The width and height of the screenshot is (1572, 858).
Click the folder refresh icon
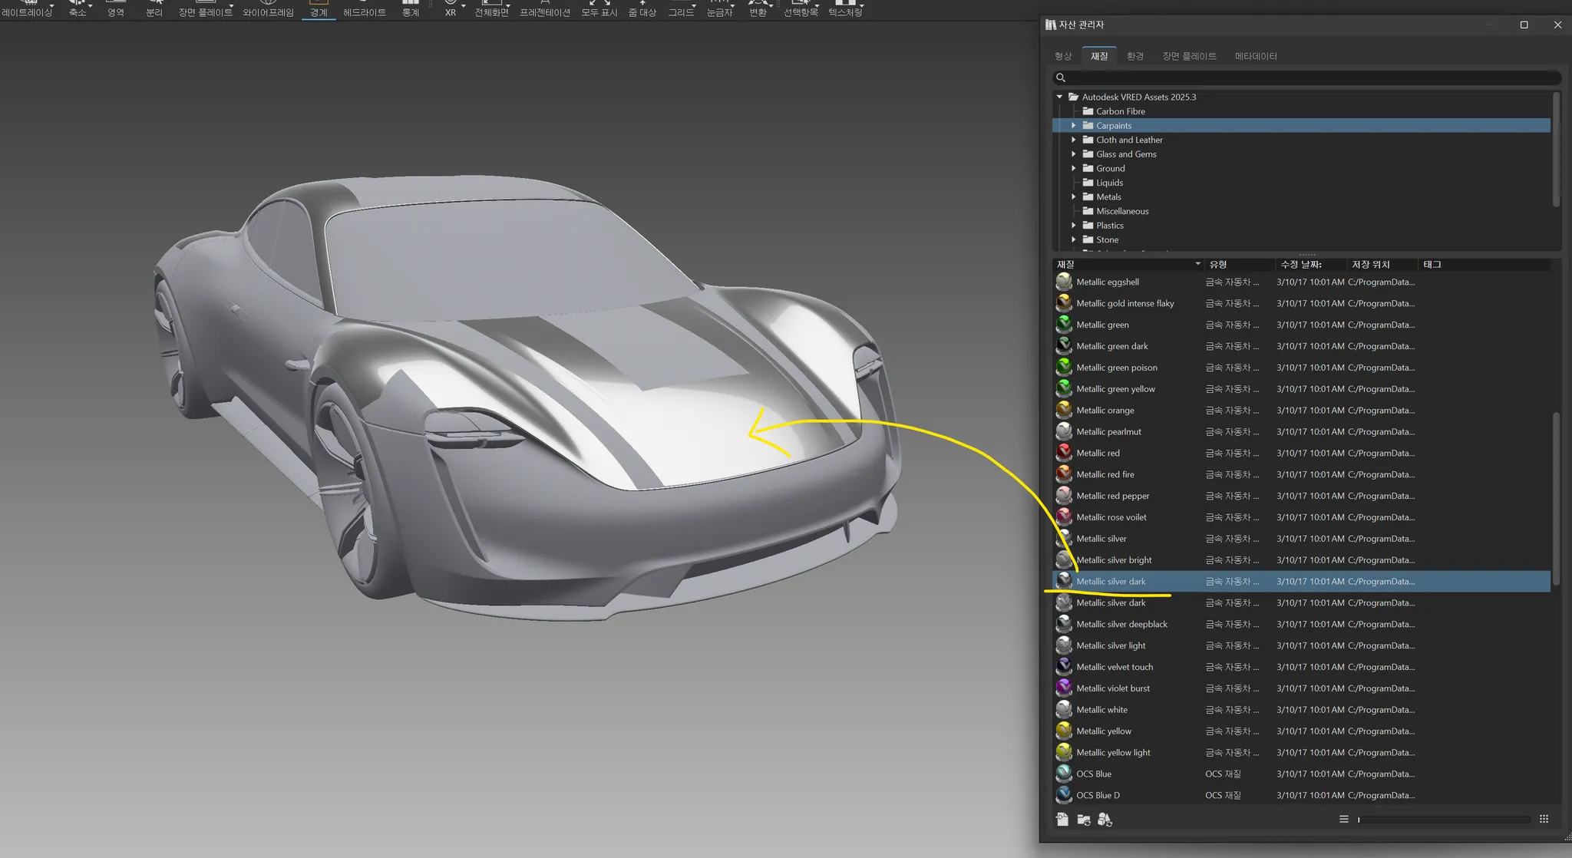click(x=1084, y=820)
